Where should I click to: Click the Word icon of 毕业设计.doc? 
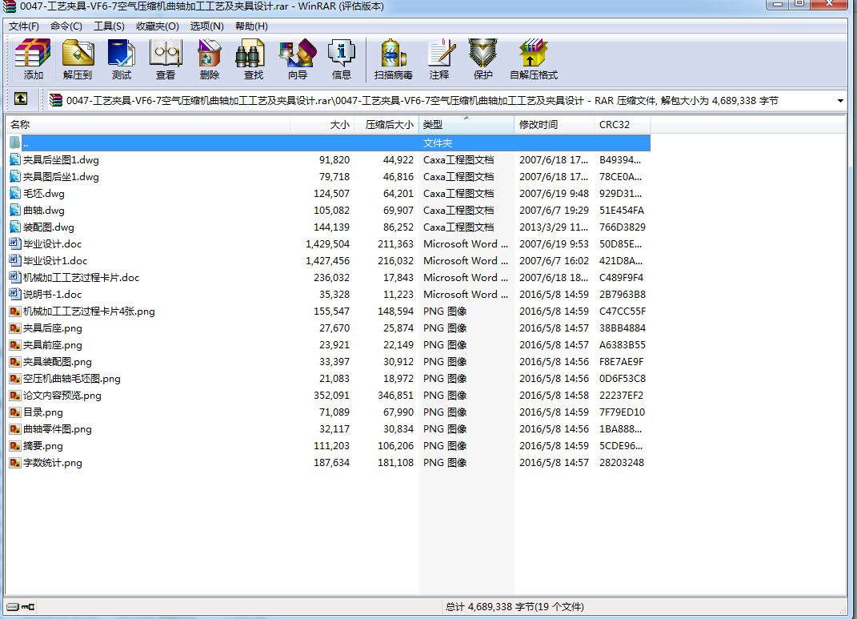click(x=14, y=244)
